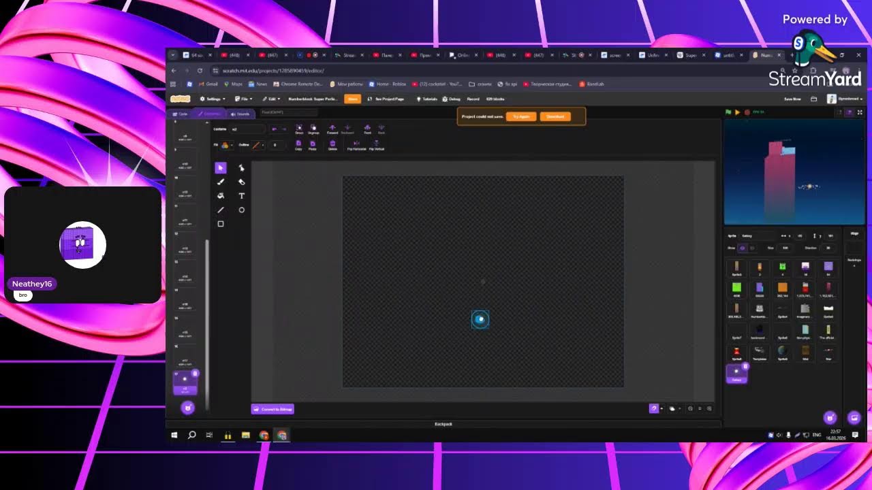Hide the sprite with crossed-eye toggle
The width and height of the screenshot is (872, 490).
point(752,248)
